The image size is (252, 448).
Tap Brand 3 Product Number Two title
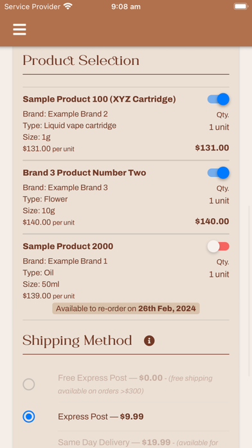[x=84, y=173]
